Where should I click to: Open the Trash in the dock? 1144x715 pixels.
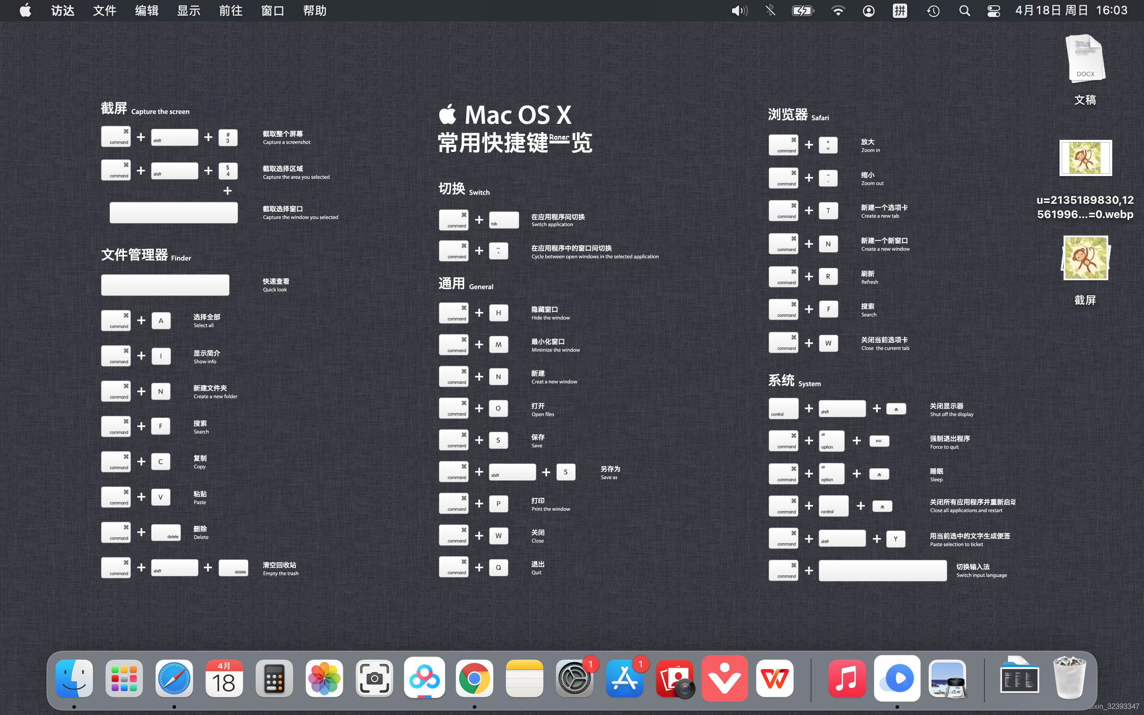(1070, 677)
